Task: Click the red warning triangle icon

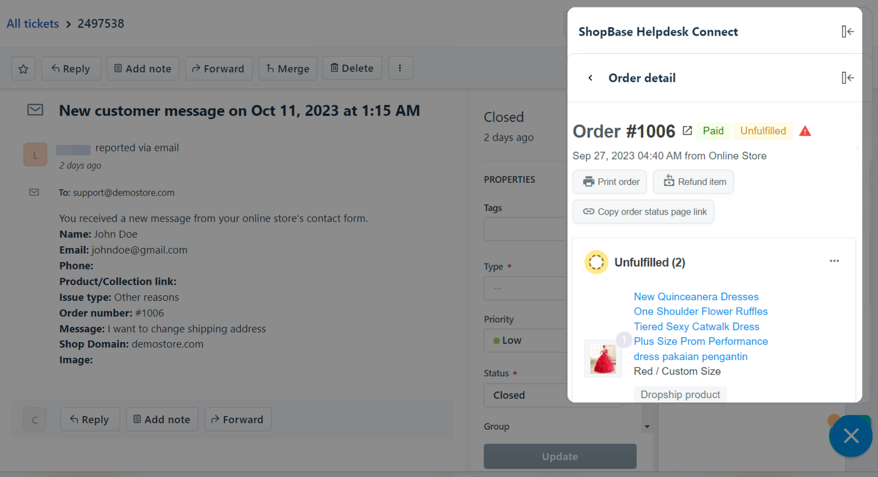Action: [x=804, y=131]
